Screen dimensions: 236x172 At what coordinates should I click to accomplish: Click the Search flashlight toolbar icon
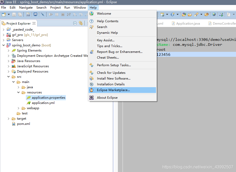tap(196, 14)
